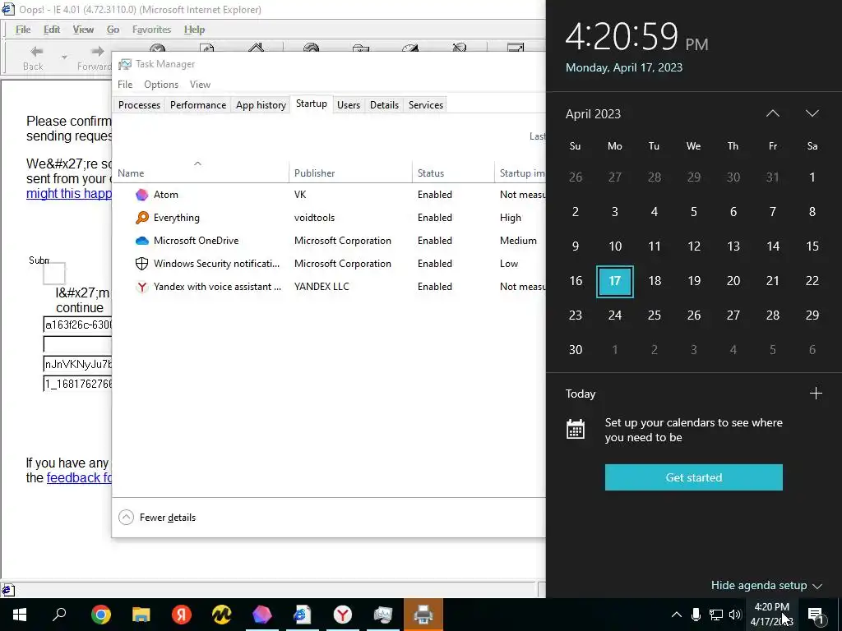Select Microsoft OneDrive startup row name
This screenshot has height=631, width=842.
196,241
